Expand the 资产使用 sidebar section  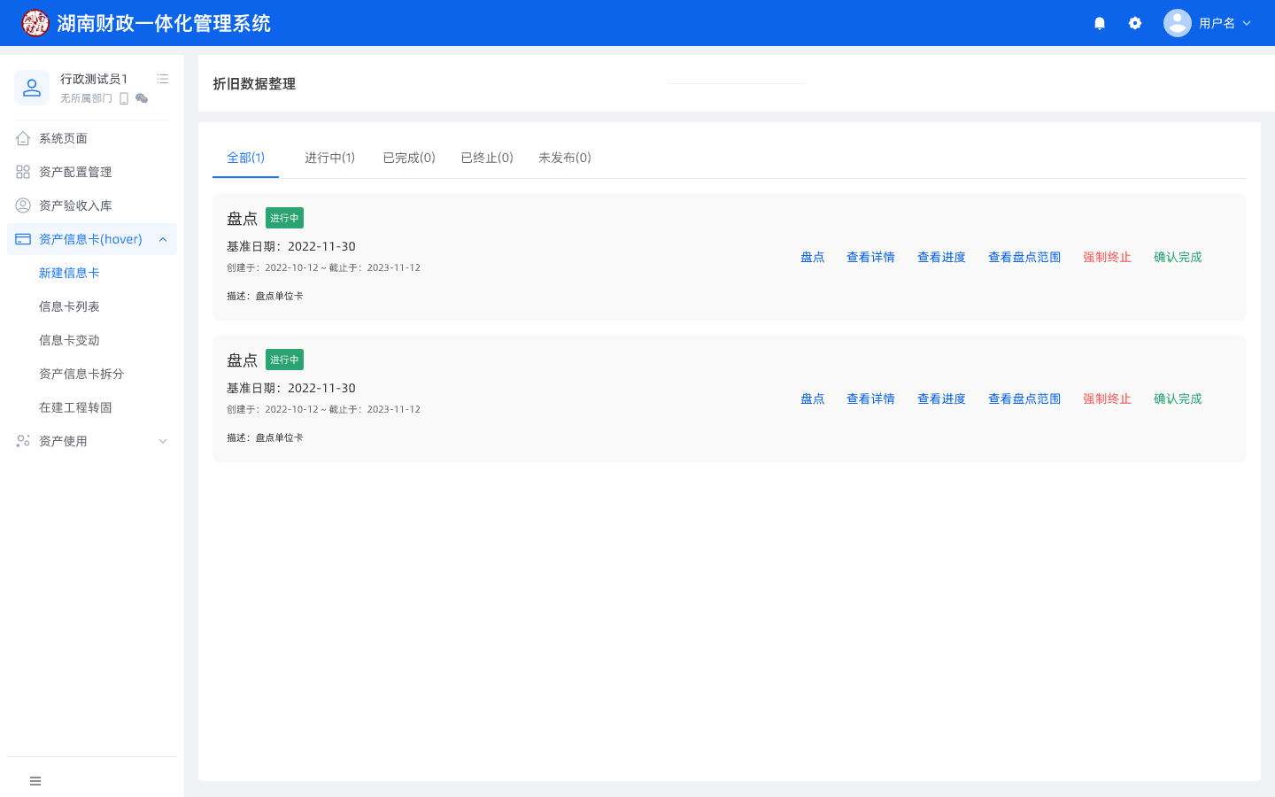[163, 441]
